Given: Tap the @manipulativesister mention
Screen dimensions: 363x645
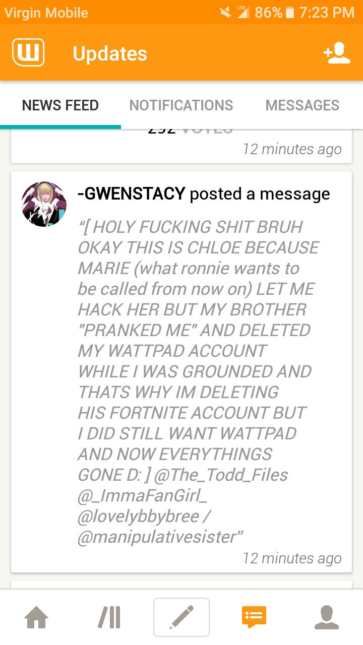Looking at the screenshot, I should point(157,537).
